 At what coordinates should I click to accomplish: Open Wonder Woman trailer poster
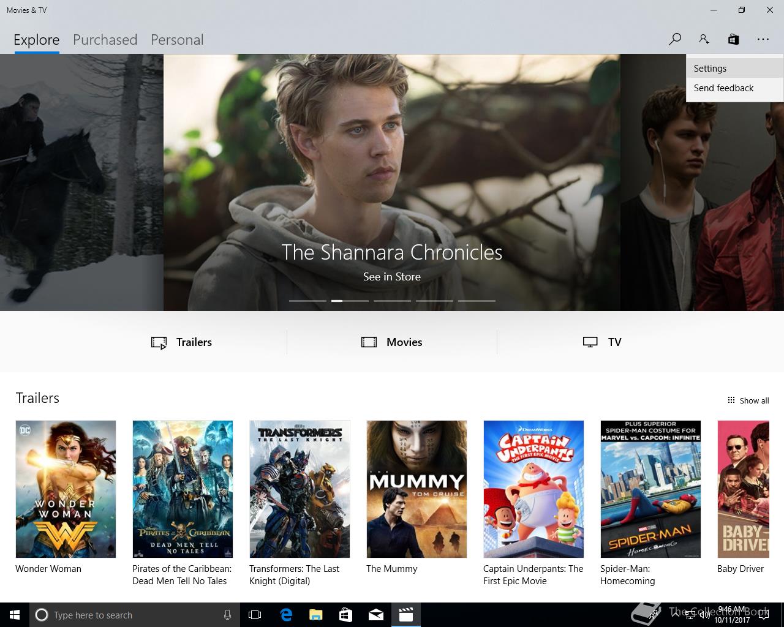coord(66,489)
